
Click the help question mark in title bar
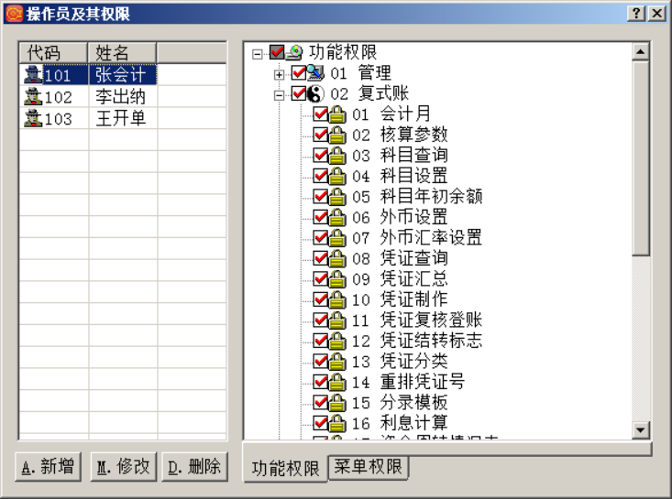(636, 13)
